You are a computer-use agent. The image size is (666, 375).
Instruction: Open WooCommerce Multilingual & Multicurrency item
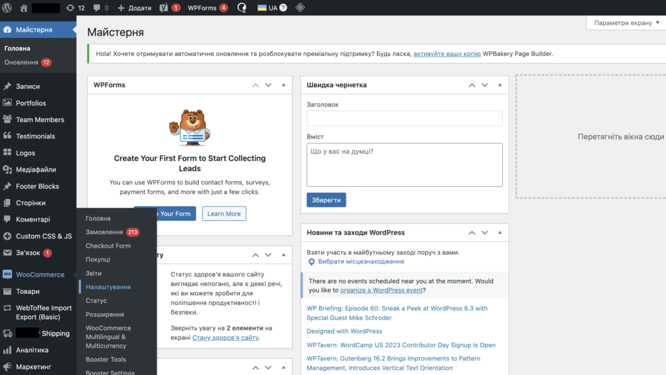coord(108,337)
